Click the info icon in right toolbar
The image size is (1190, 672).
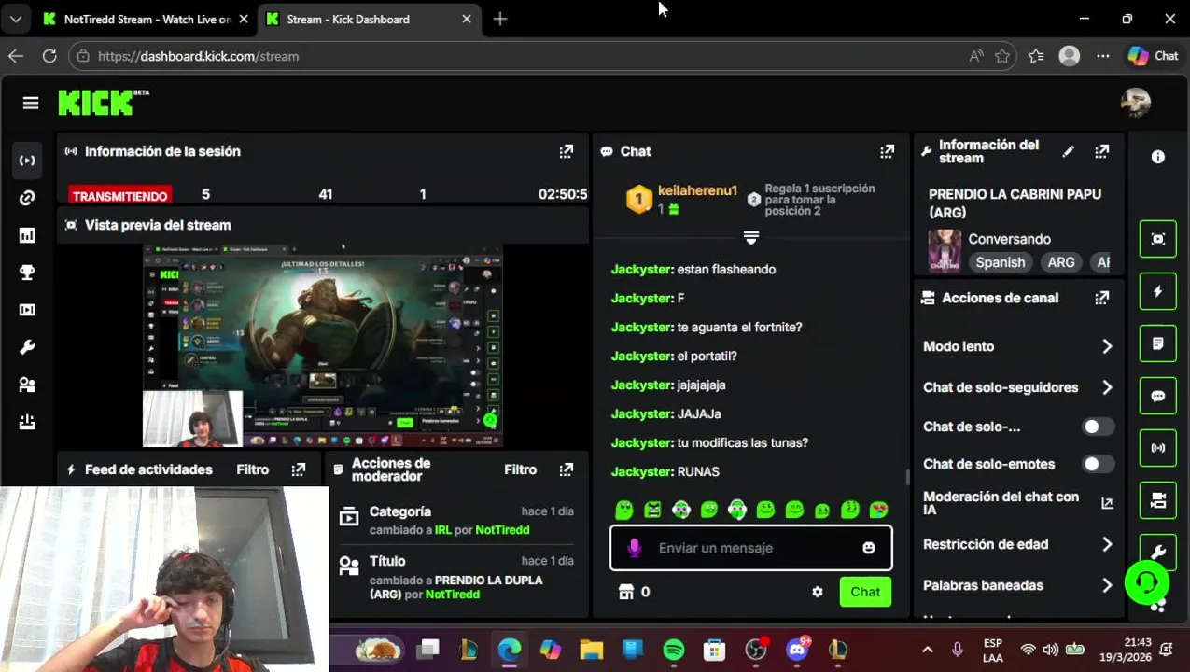pyautogui.click(x=1158, y=157)
